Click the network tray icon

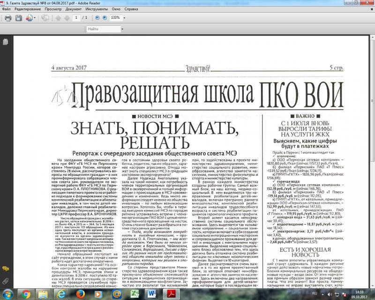tap(337, 294)
